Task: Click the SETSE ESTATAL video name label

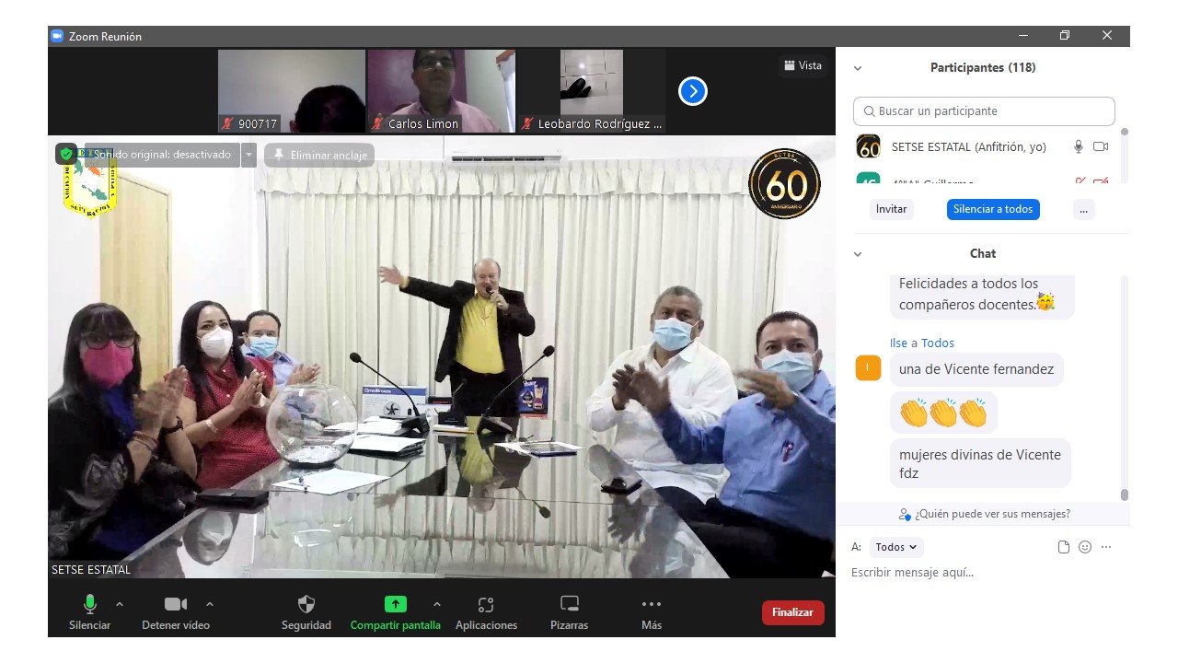Action: point(91,570)
